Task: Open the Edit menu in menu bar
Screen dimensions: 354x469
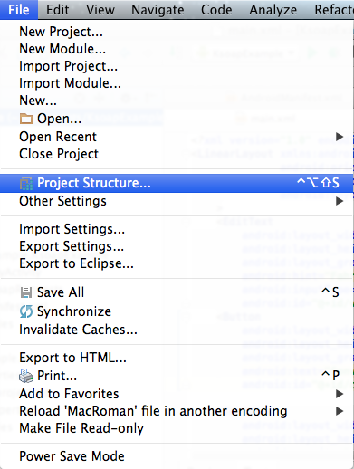Action: [57, 10]
